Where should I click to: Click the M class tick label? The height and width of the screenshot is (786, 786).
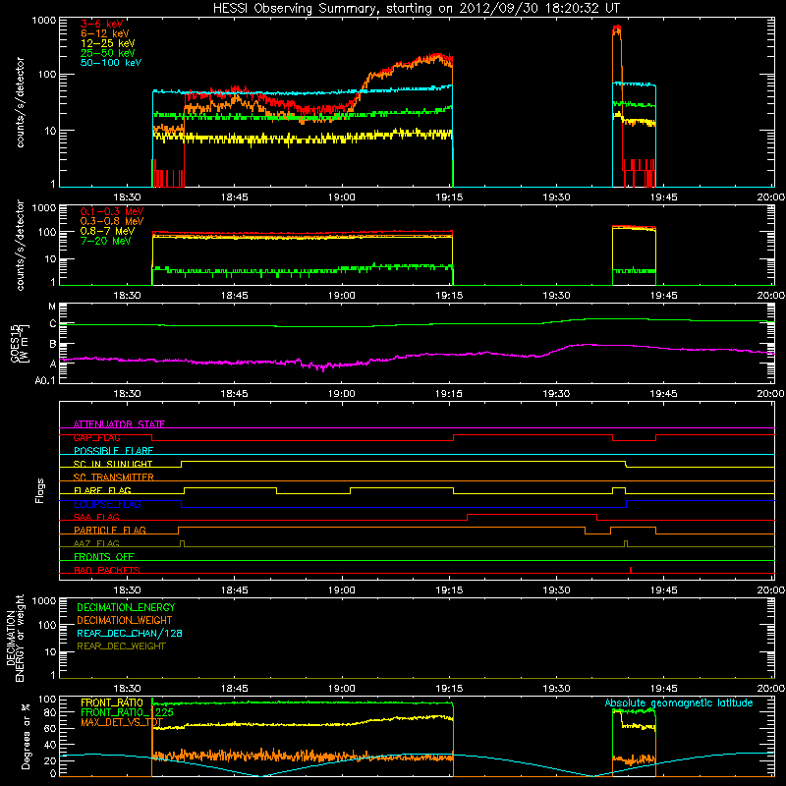click(x=52, y=307)
